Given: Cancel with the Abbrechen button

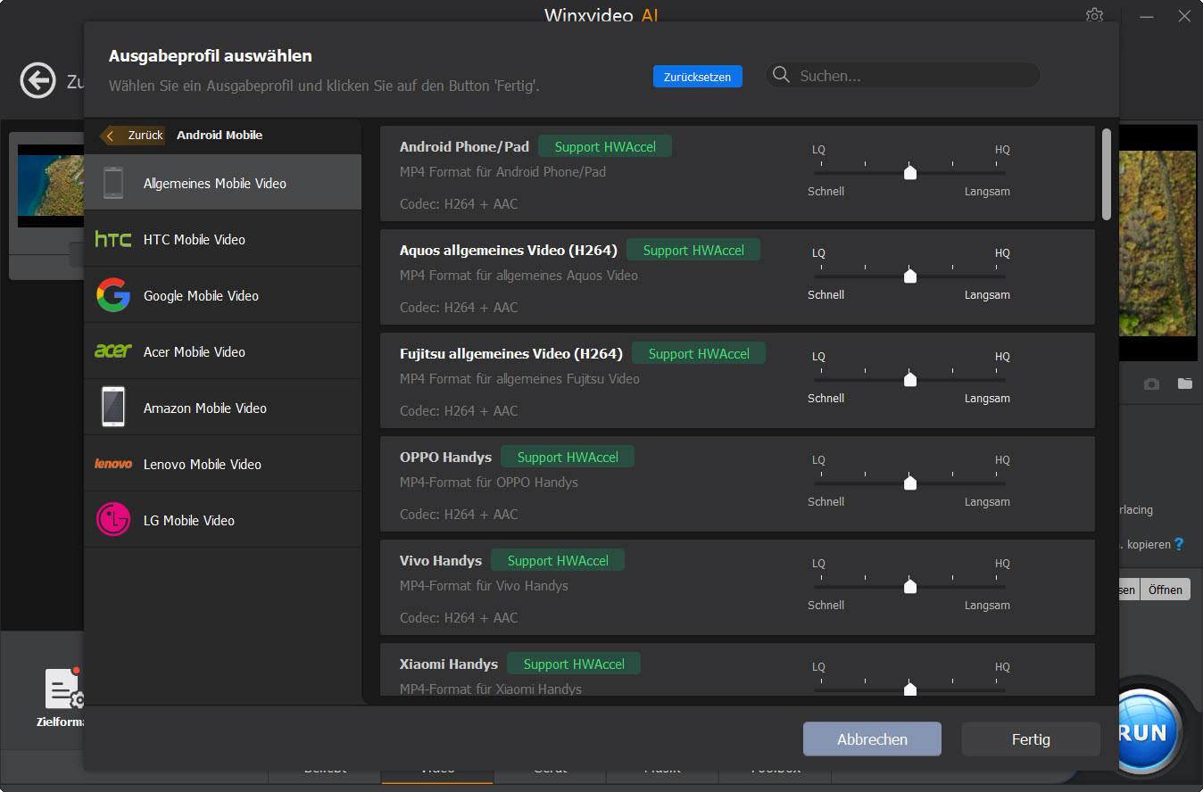Looking at the screenshot, I should (x=872, y=739).
